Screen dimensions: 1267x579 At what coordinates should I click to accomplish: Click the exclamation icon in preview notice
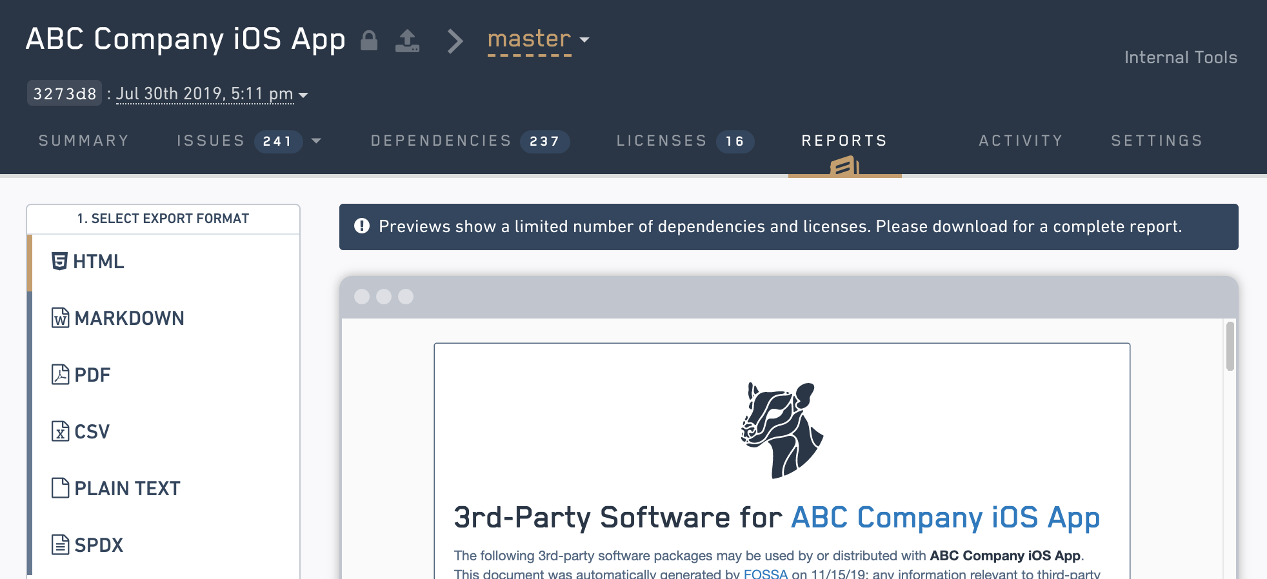[x=362, y=226]
